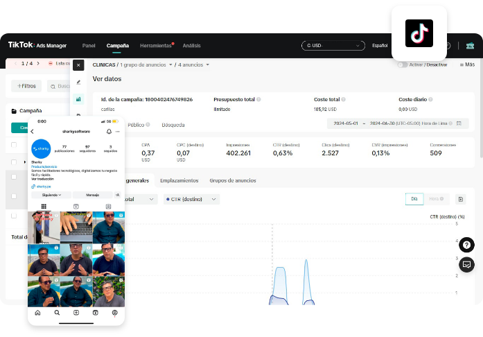Click the help question mark button
Viewport: 483px width, 337px height.
pyautogui.click(x=467, y=245)
